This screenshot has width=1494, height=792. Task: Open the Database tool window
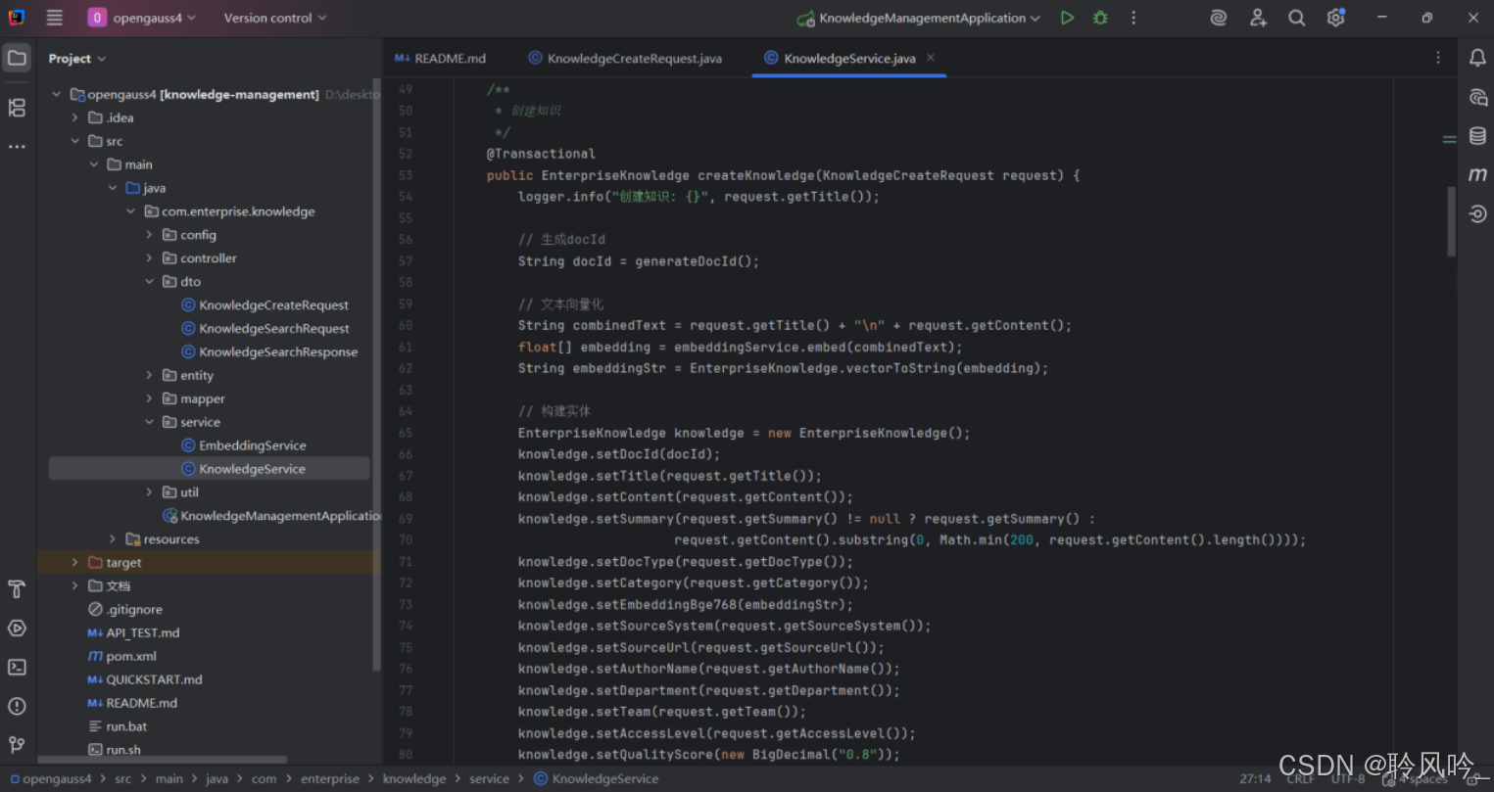[x=1477, y=136]
